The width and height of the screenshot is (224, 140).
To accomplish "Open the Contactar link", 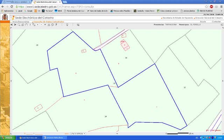I will 216,22.
